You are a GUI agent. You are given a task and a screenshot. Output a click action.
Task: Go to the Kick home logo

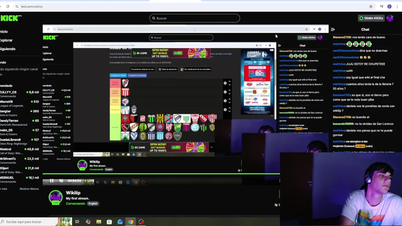[11, 18]
